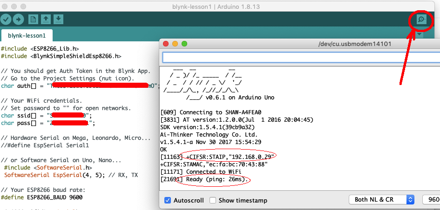Click '//#define EspSerial Serial1' line
This screenshot has width=440, height=210.
point(45,145)
